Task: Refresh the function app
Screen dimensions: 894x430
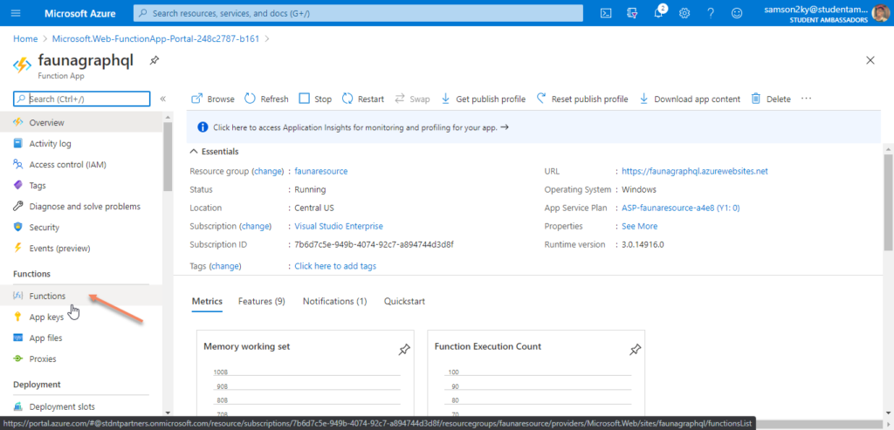Action: pos(266,99)
